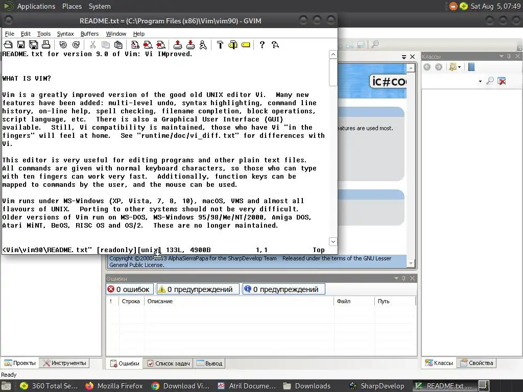Switch to the Классы tab

pos(439,363)
